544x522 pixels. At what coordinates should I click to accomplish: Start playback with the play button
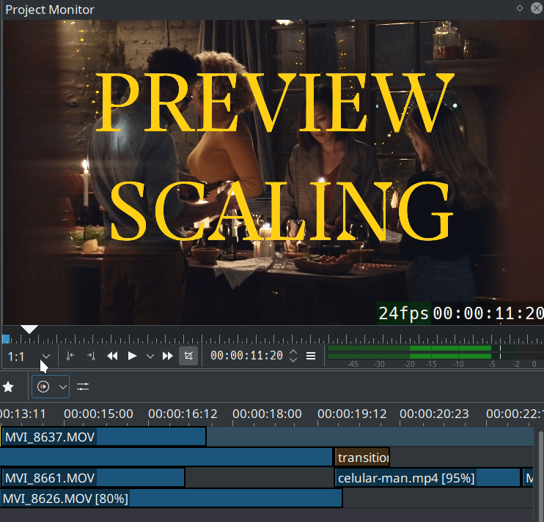[132, 356]
